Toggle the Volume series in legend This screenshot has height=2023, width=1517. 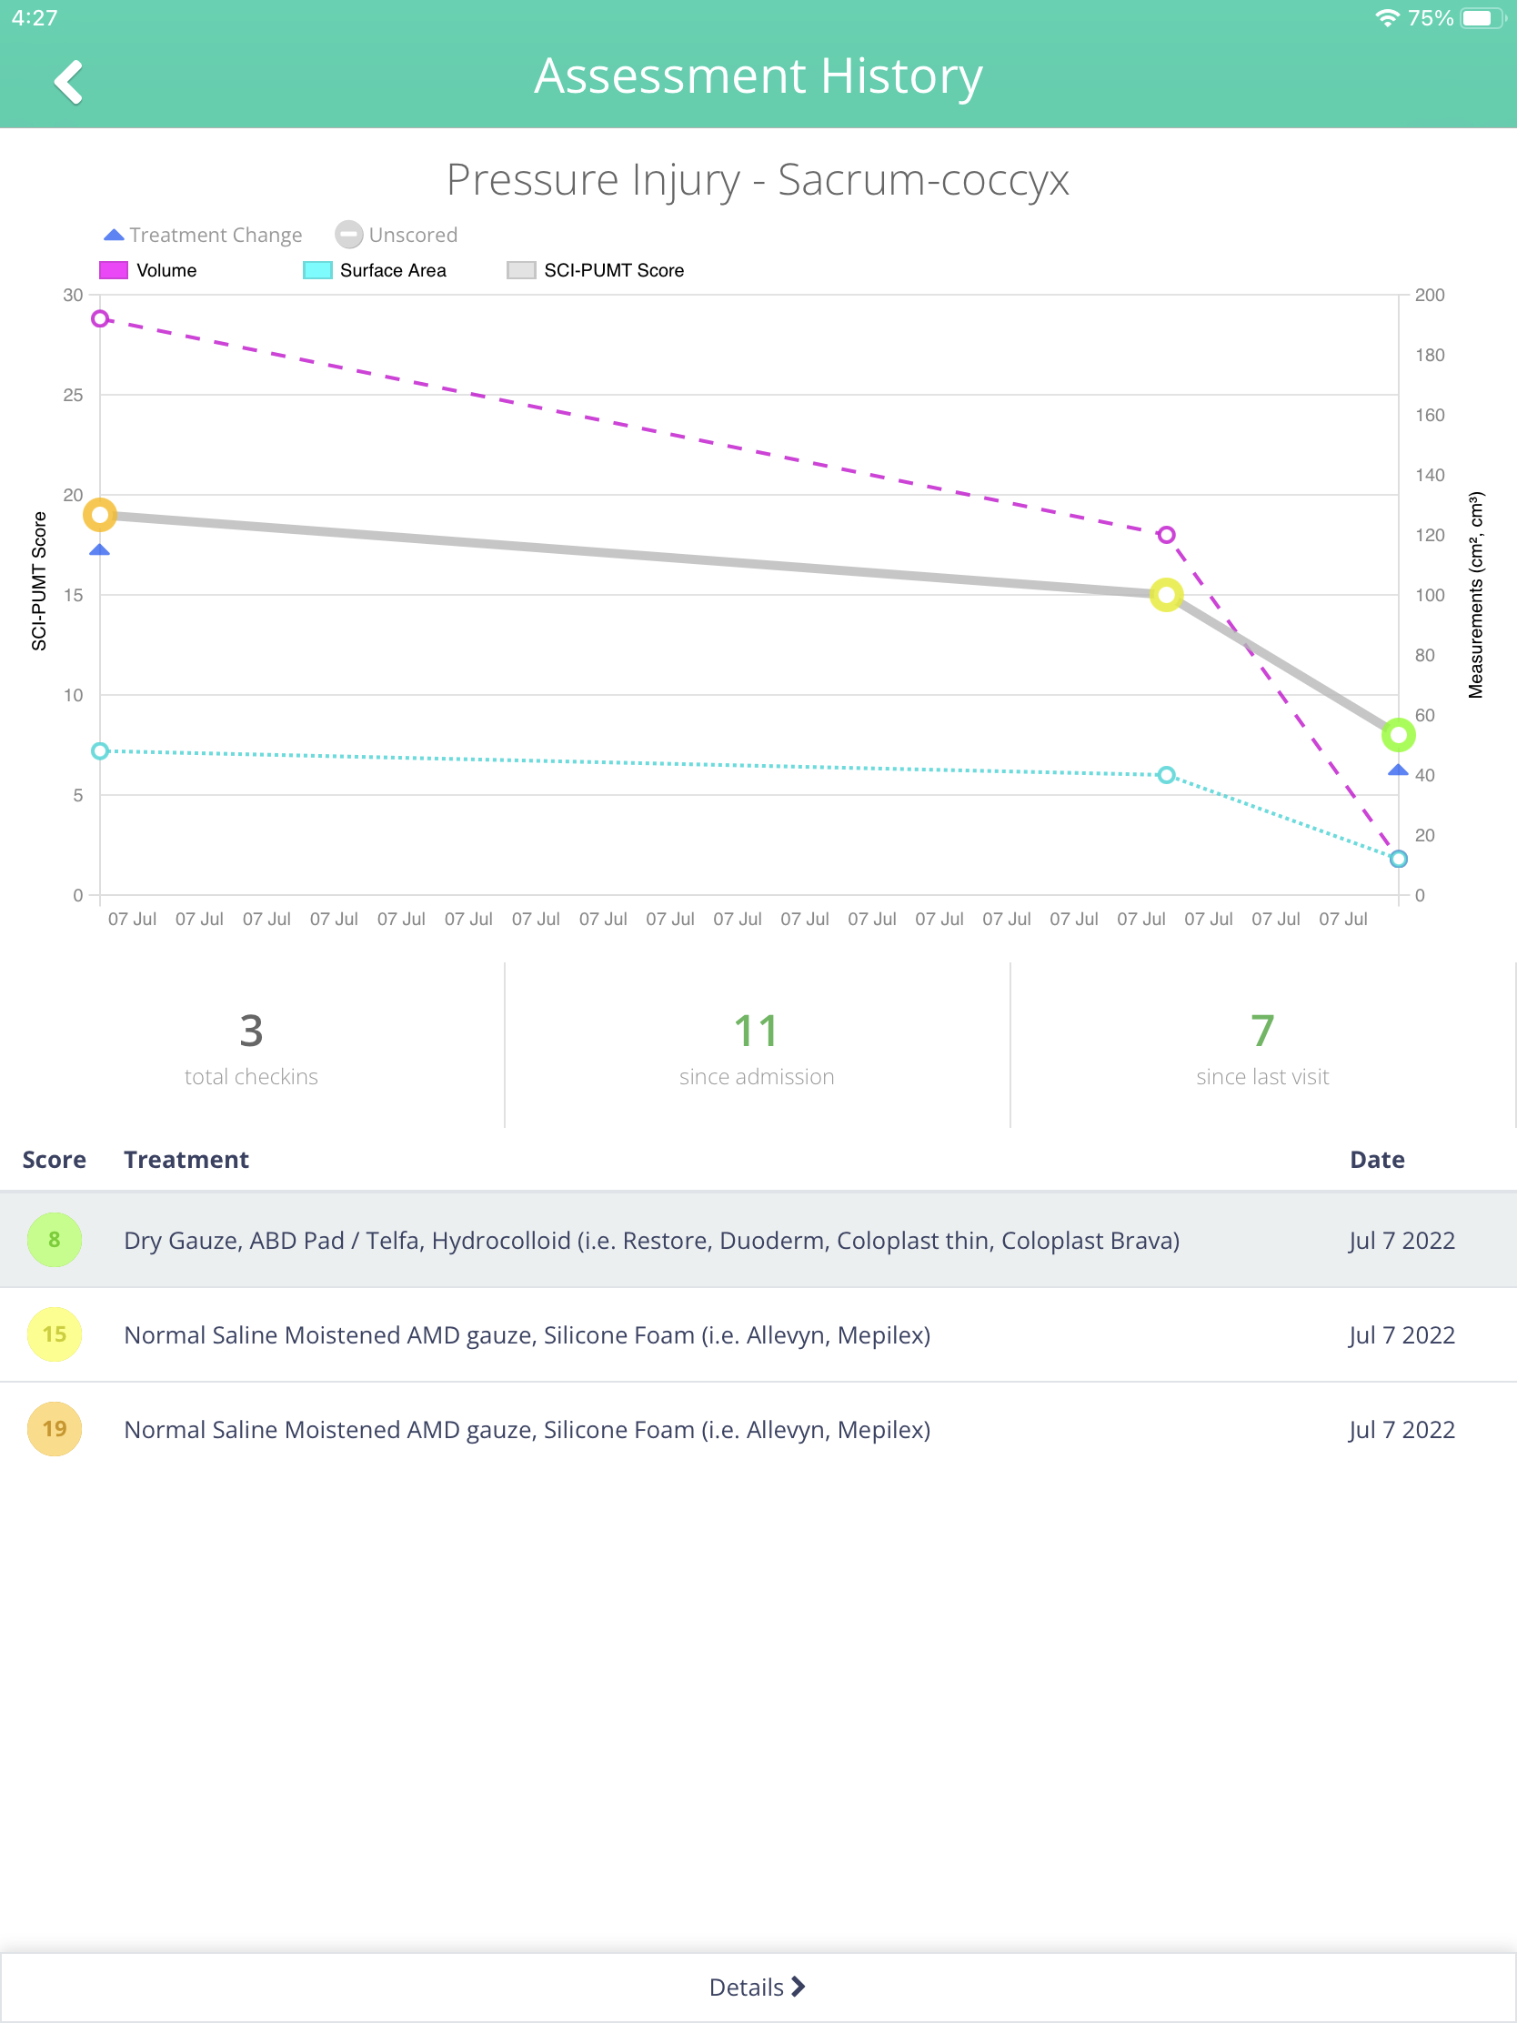pos(148,271)
